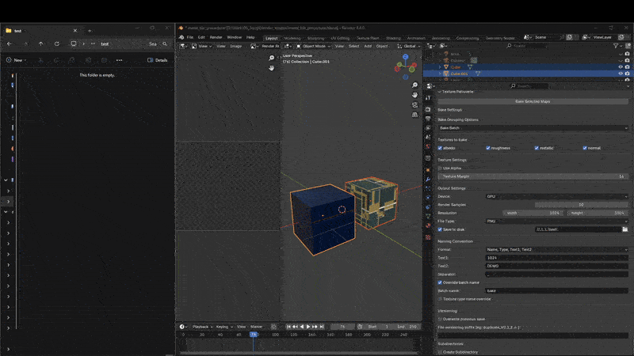Collapse the Texture Patisserie panel
Screen dimensions: 634x356
(440, 92)
